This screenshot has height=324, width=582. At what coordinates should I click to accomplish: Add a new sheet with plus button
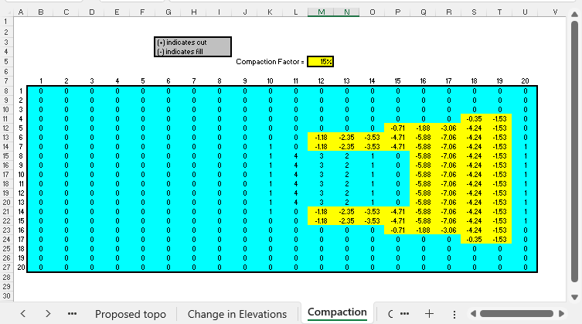coord(429,313)
